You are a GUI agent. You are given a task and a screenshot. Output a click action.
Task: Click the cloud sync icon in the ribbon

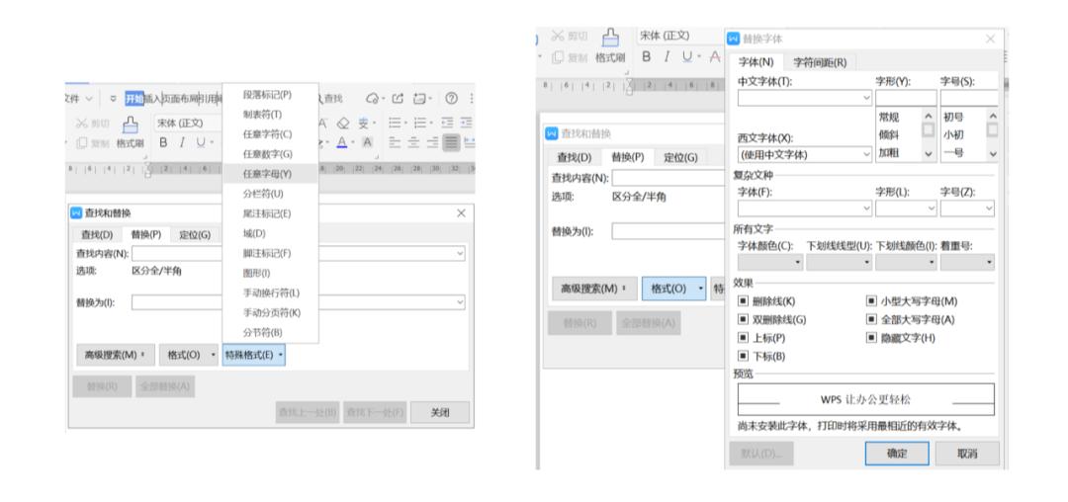(x=372, y=99)
